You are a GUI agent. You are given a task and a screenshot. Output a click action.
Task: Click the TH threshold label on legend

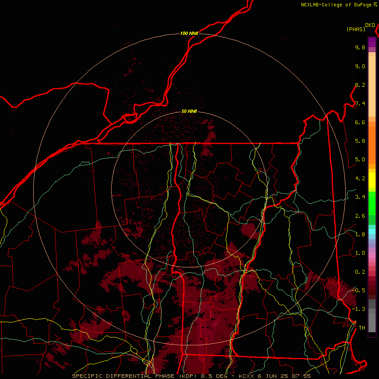tap(362, 328)
